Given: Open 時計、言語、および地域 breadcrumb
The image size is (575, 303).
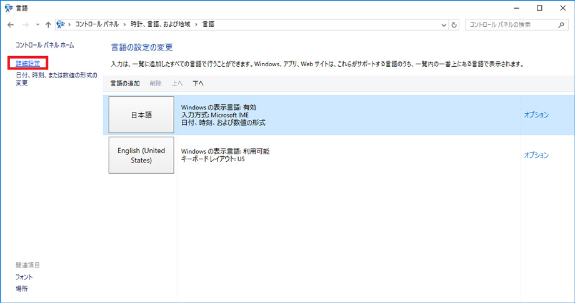Looking at the screenshot, I should (161, 24).
